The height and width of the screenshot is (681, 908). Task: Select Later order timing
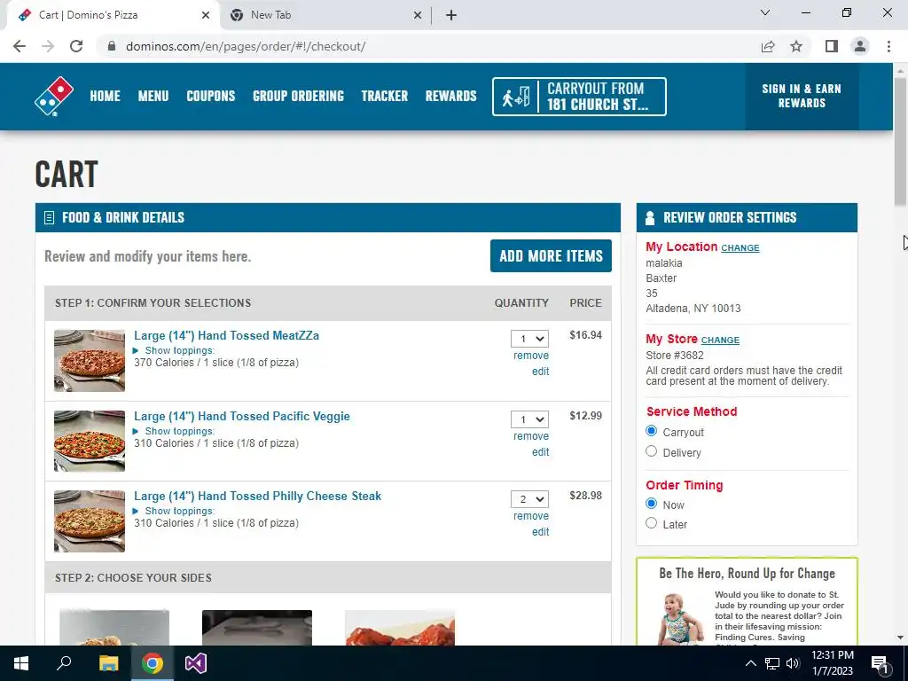(x=652, y=523)
